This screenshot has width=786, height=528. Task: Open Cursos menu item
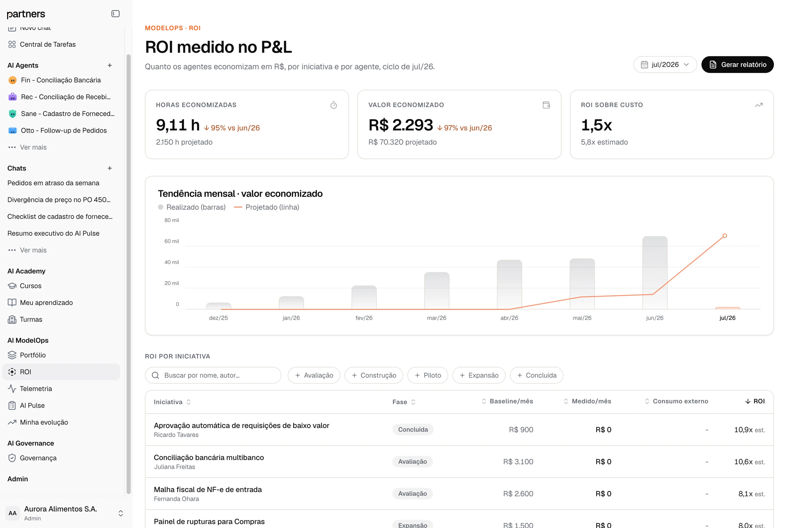(x=61, y=286)
